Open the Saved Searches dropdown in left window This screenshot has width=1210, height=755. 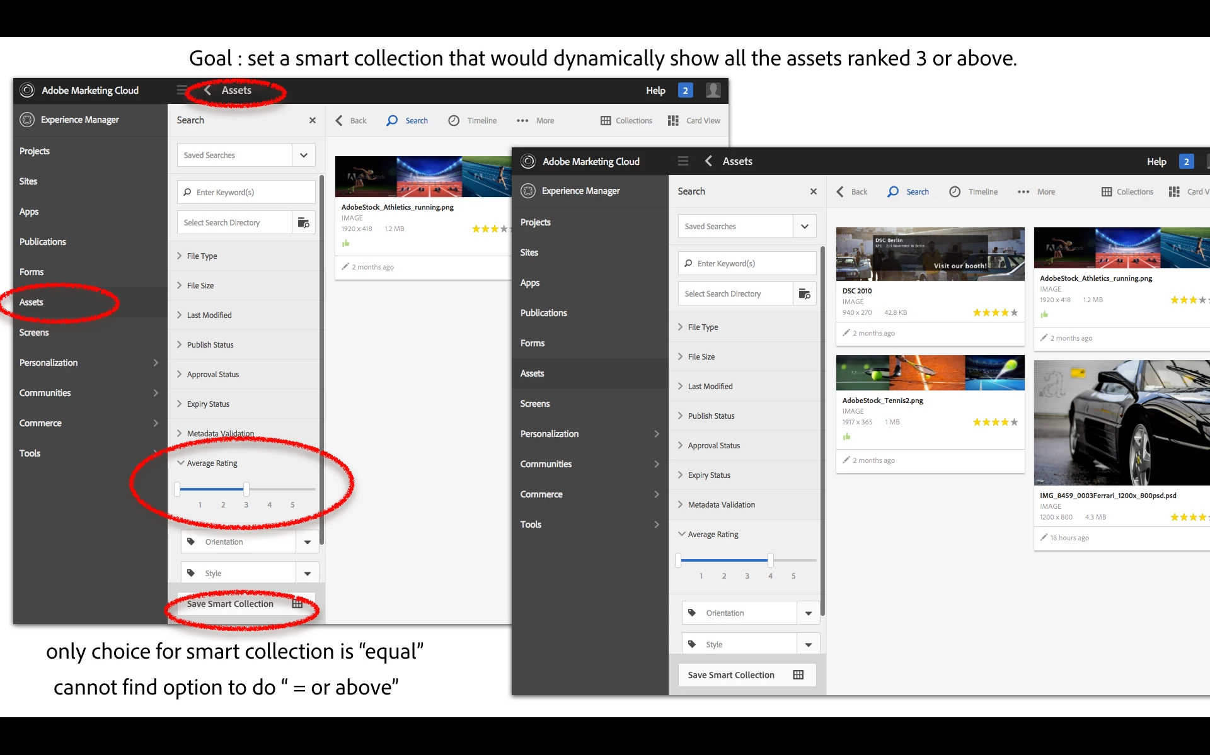[x=303, y=155]
